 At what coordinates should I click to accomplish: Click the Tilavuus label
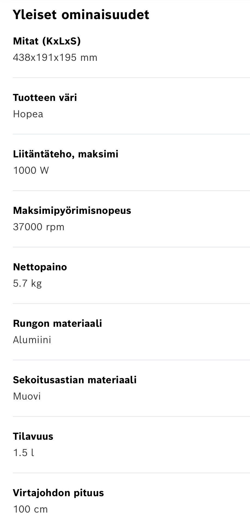33,436
